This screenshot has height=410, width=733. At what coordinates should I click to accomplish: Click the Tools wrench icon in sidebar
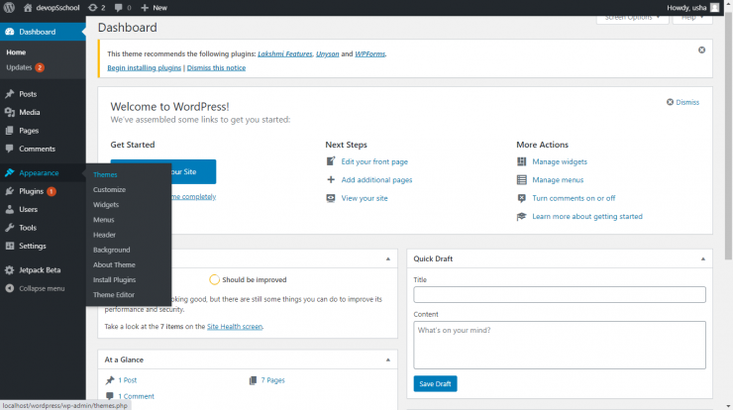point(9,228)
